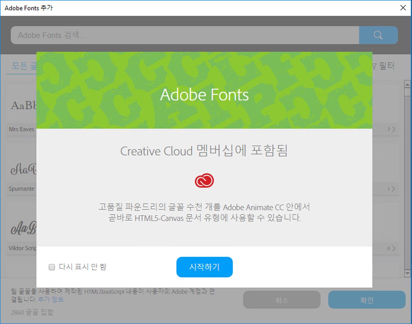412x324 pixels.
Task: Close the Adobe Fonts 추가 dialog
Action: coord(403,8)
